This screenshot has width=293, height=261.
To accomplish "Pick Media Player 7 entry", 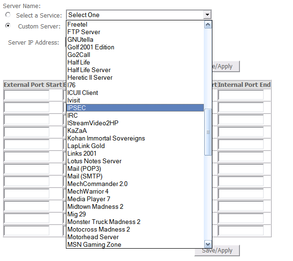I will (x=135, y=199).
